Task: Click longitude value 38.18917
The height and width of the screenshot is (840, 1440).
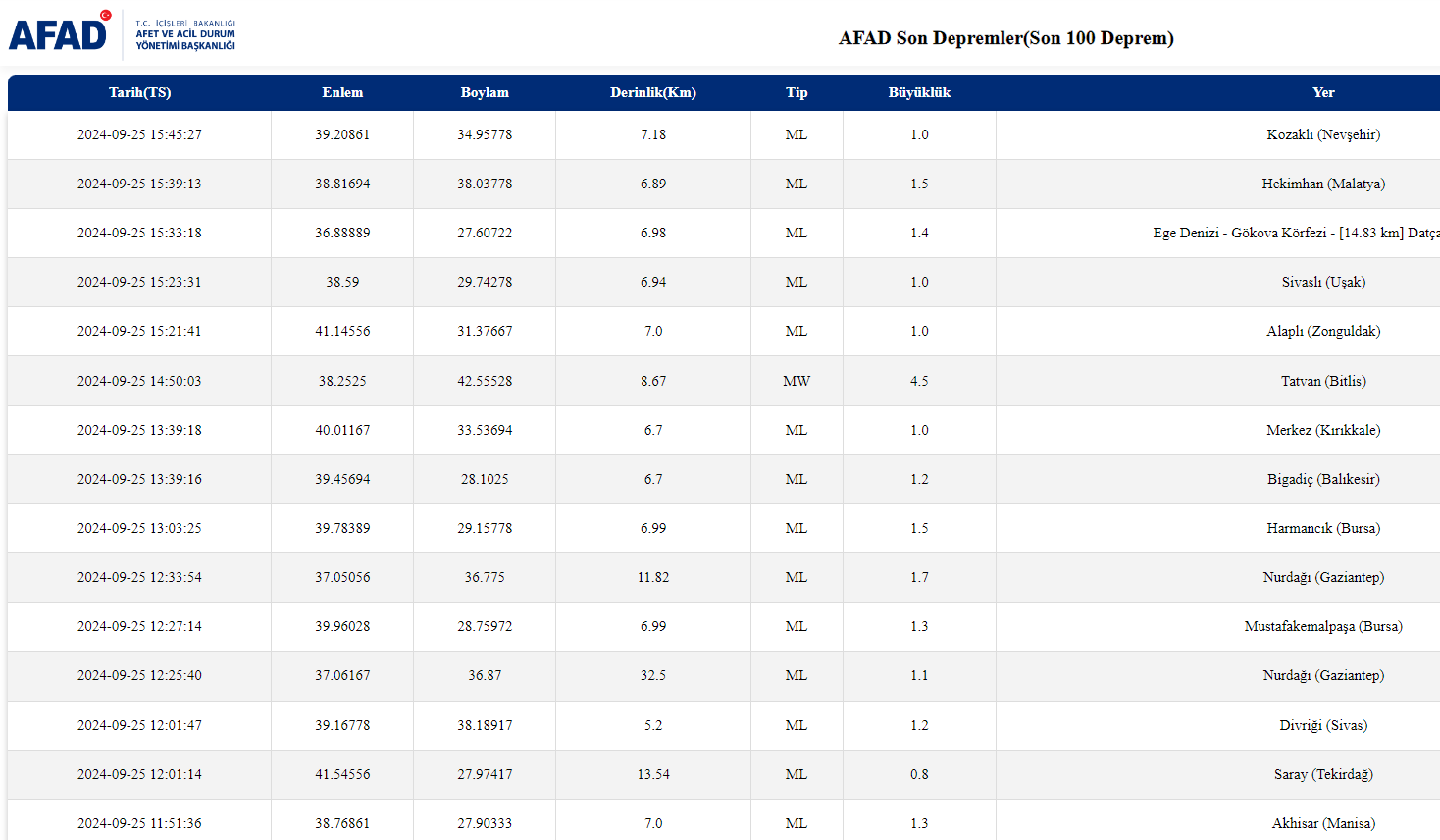Action: coord(485,725)
